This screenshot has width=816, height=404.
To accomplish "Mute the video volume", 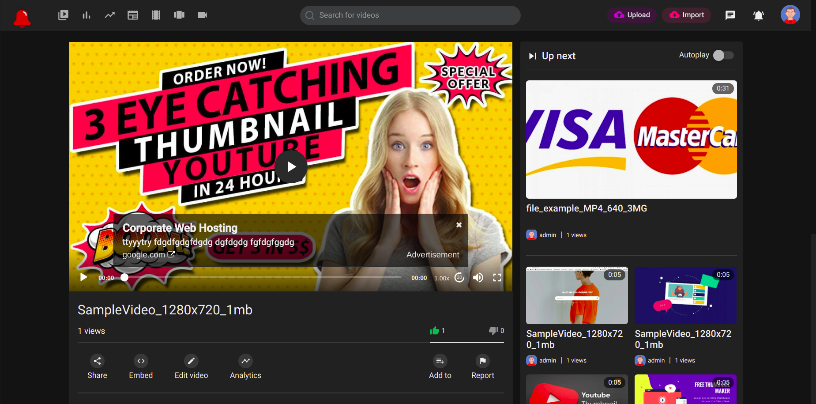I will pyautogui.click(x=478, y=277).
